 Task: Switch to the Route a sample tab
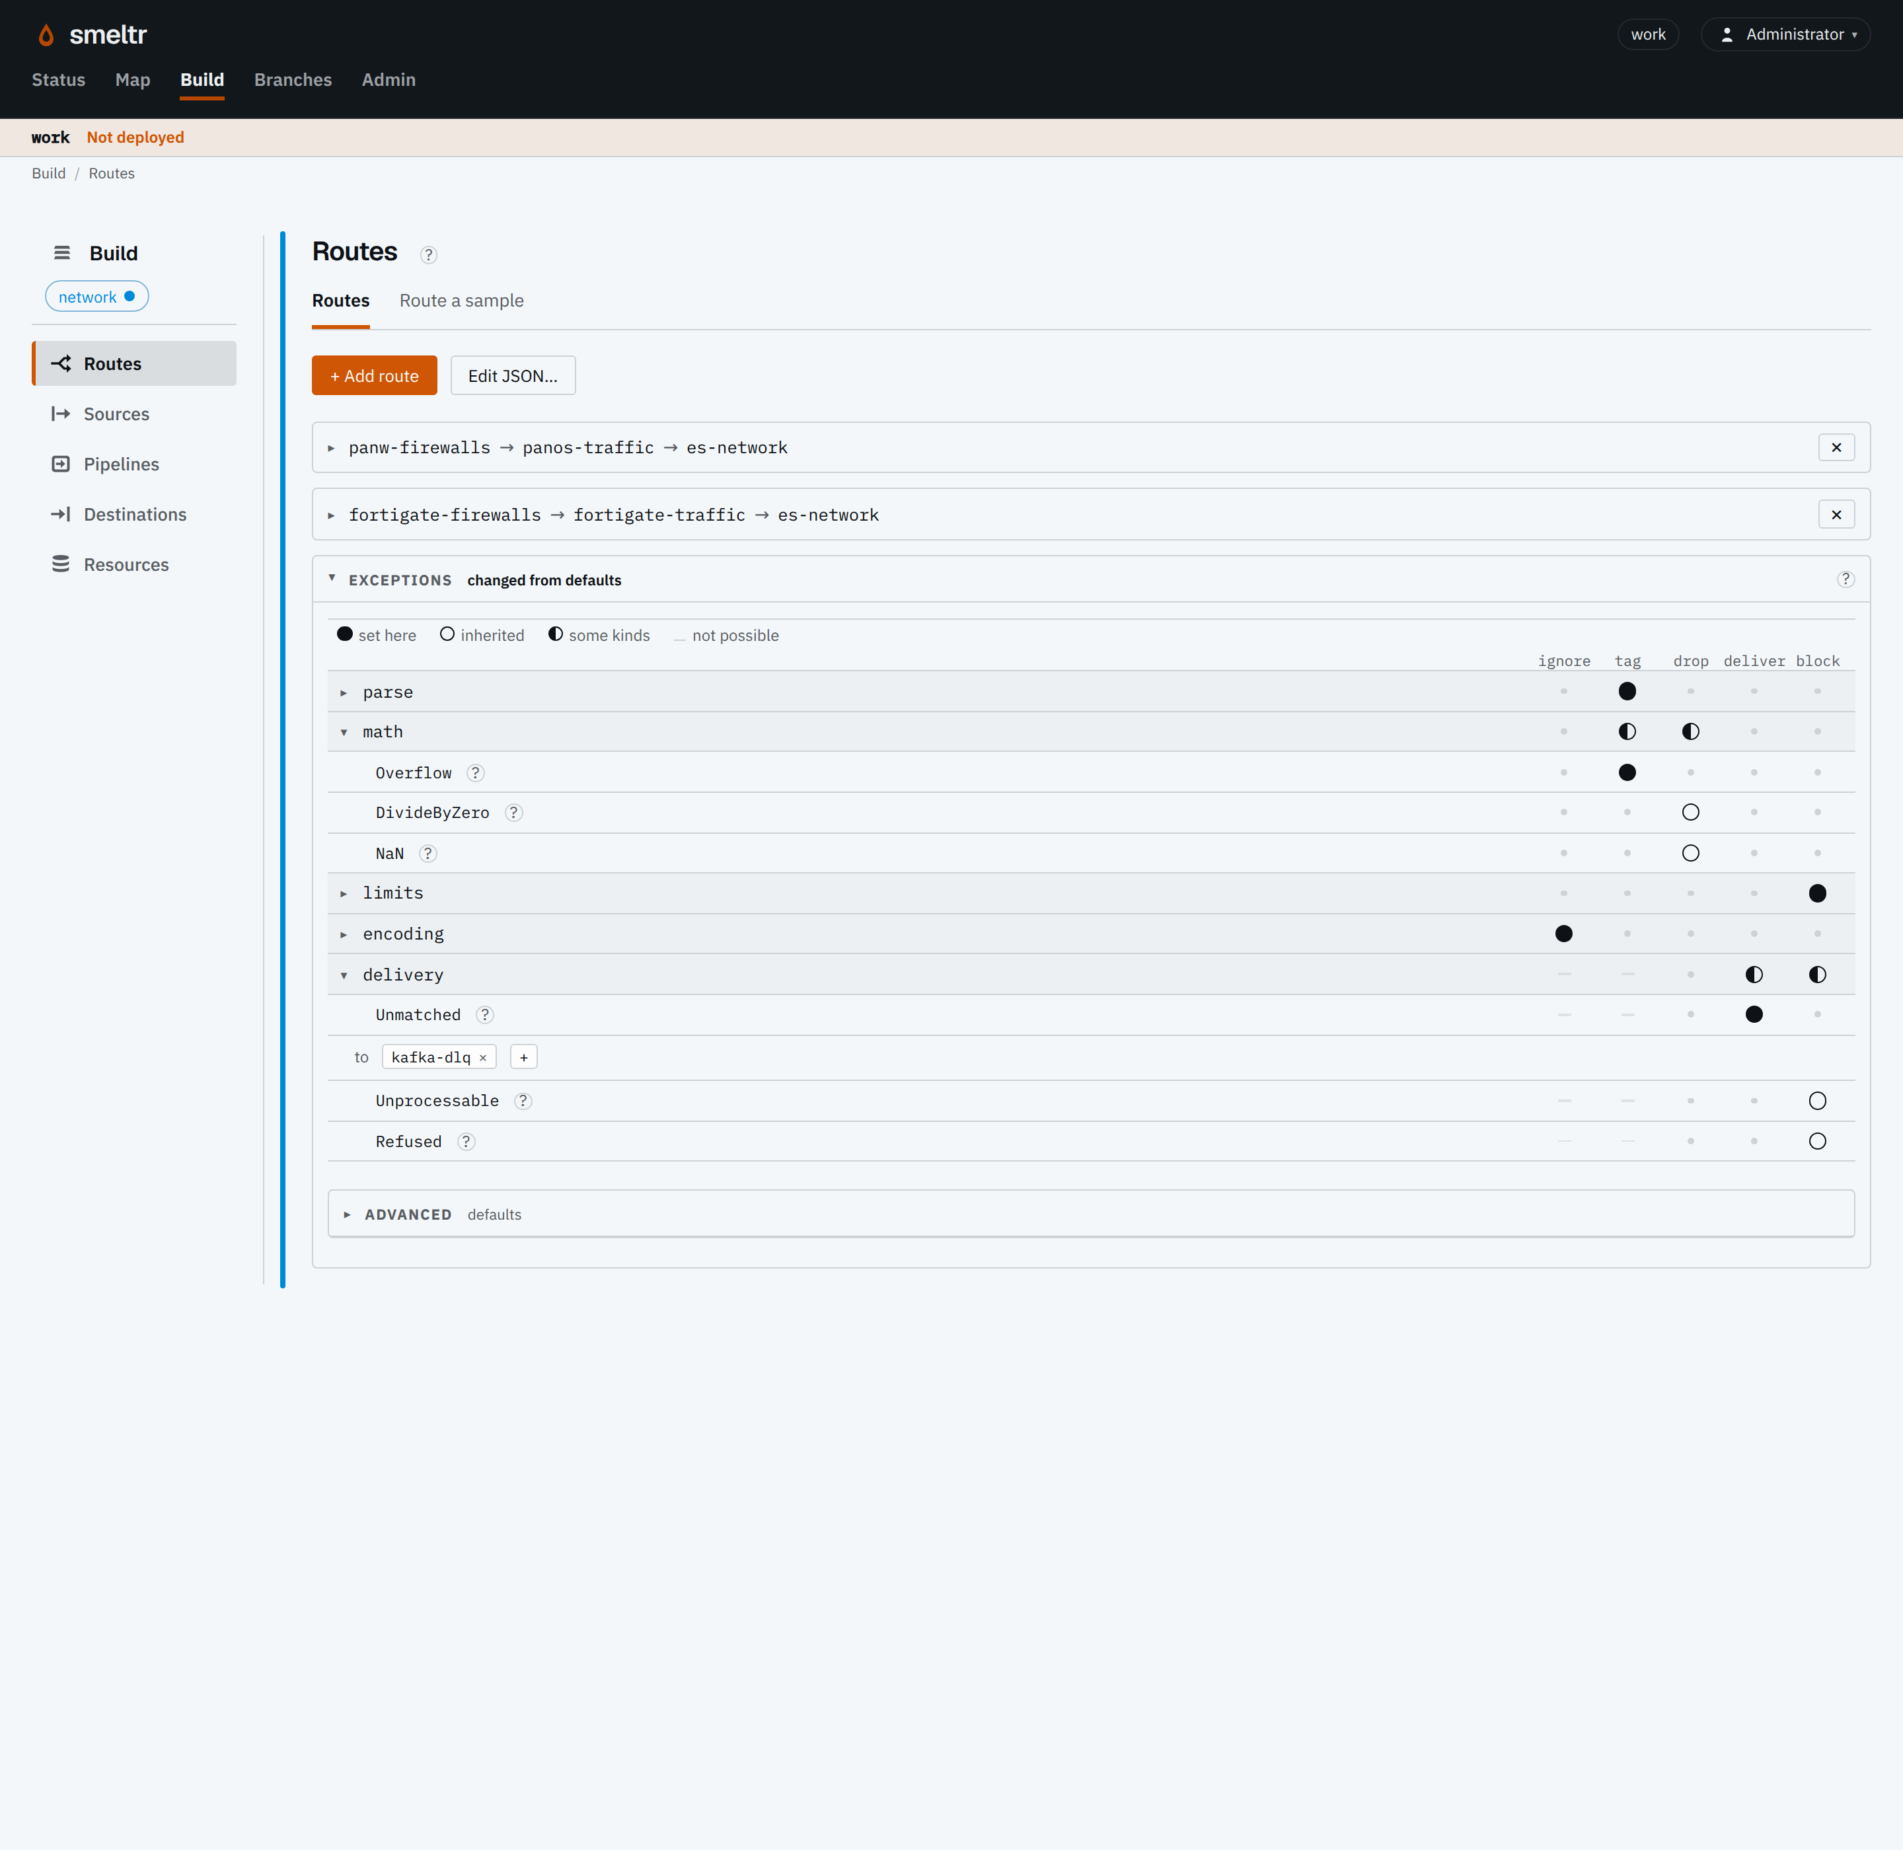(x=462, y=300)
